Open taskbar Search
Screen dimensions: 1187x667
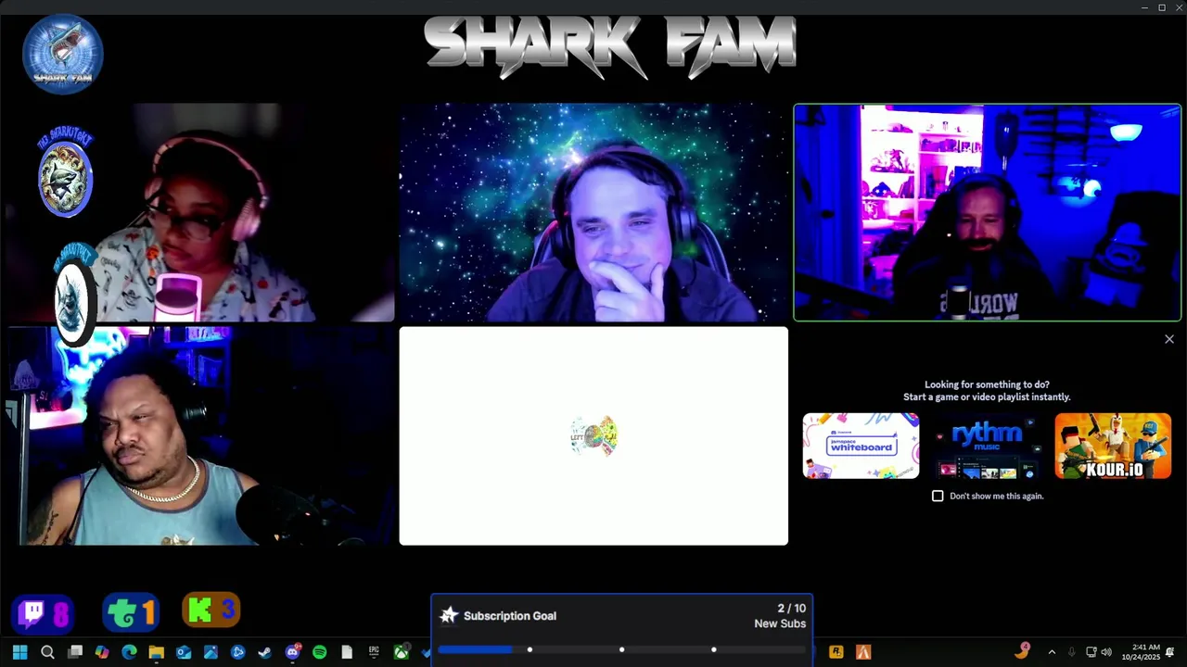click(x=47, y=652)
